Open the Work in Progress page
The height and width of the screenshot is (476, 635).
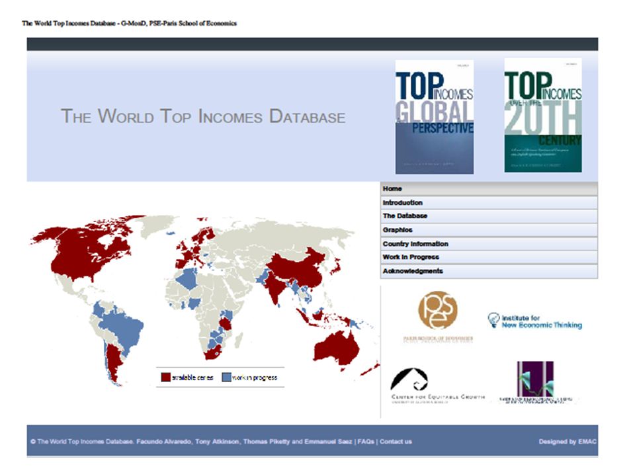489,257
